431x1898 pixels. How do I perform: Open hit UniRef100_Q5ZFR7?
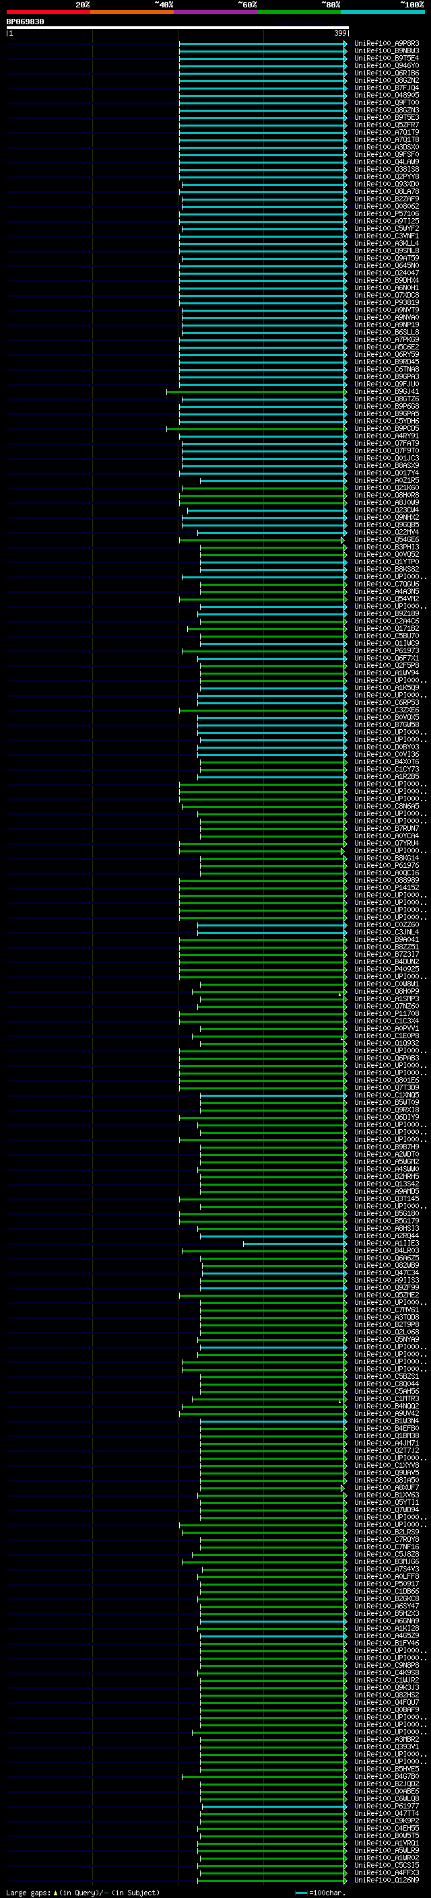pos(387,125)
